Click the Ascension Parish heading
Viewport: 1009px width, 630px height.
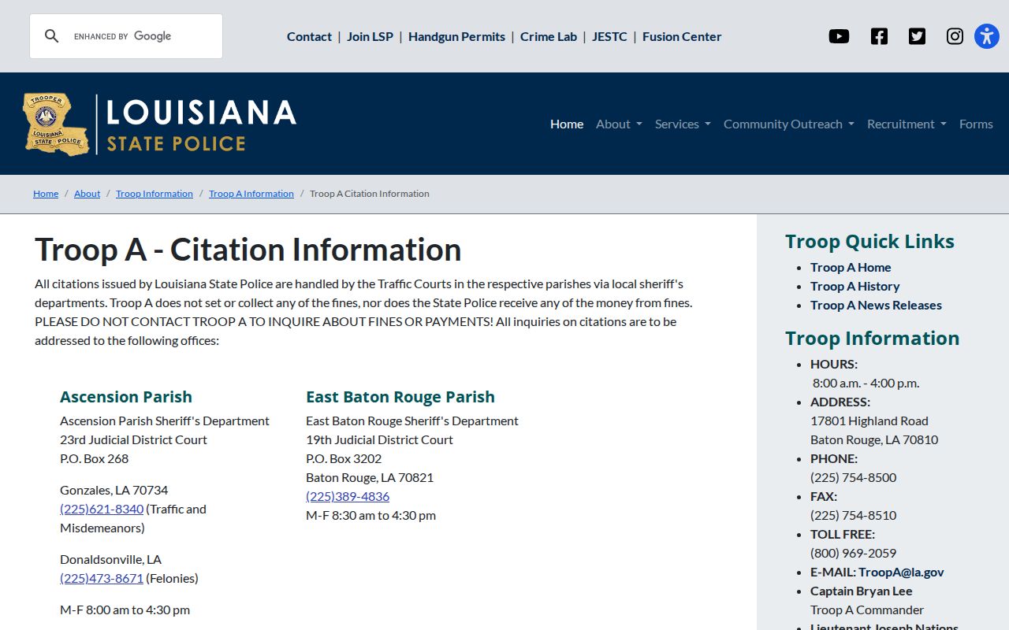(126, 397)
